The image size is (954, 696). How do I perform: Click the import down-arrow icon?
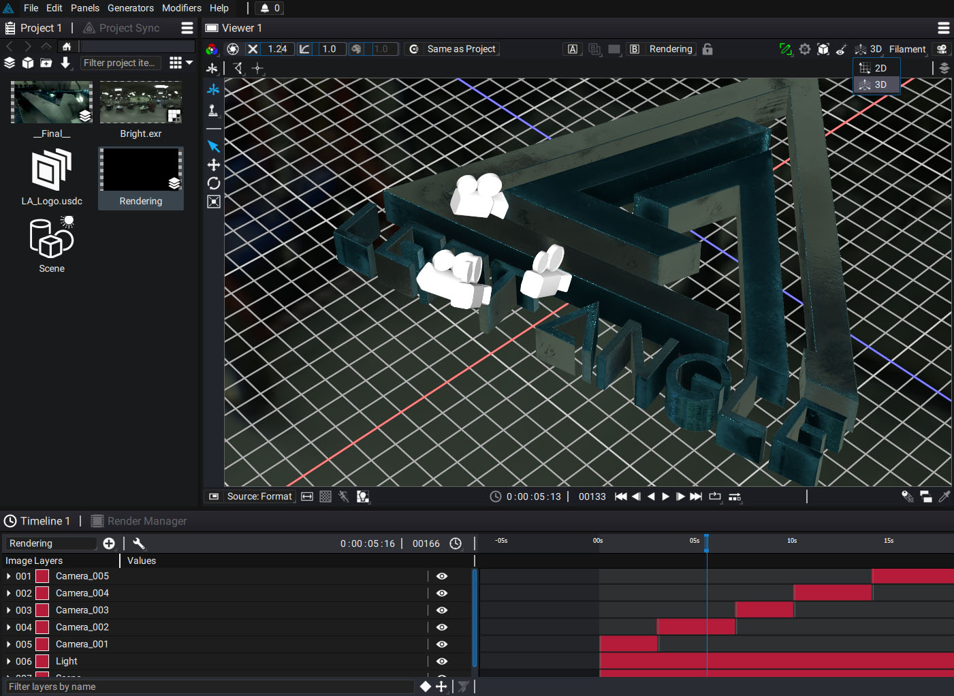[x=65, y=63]
